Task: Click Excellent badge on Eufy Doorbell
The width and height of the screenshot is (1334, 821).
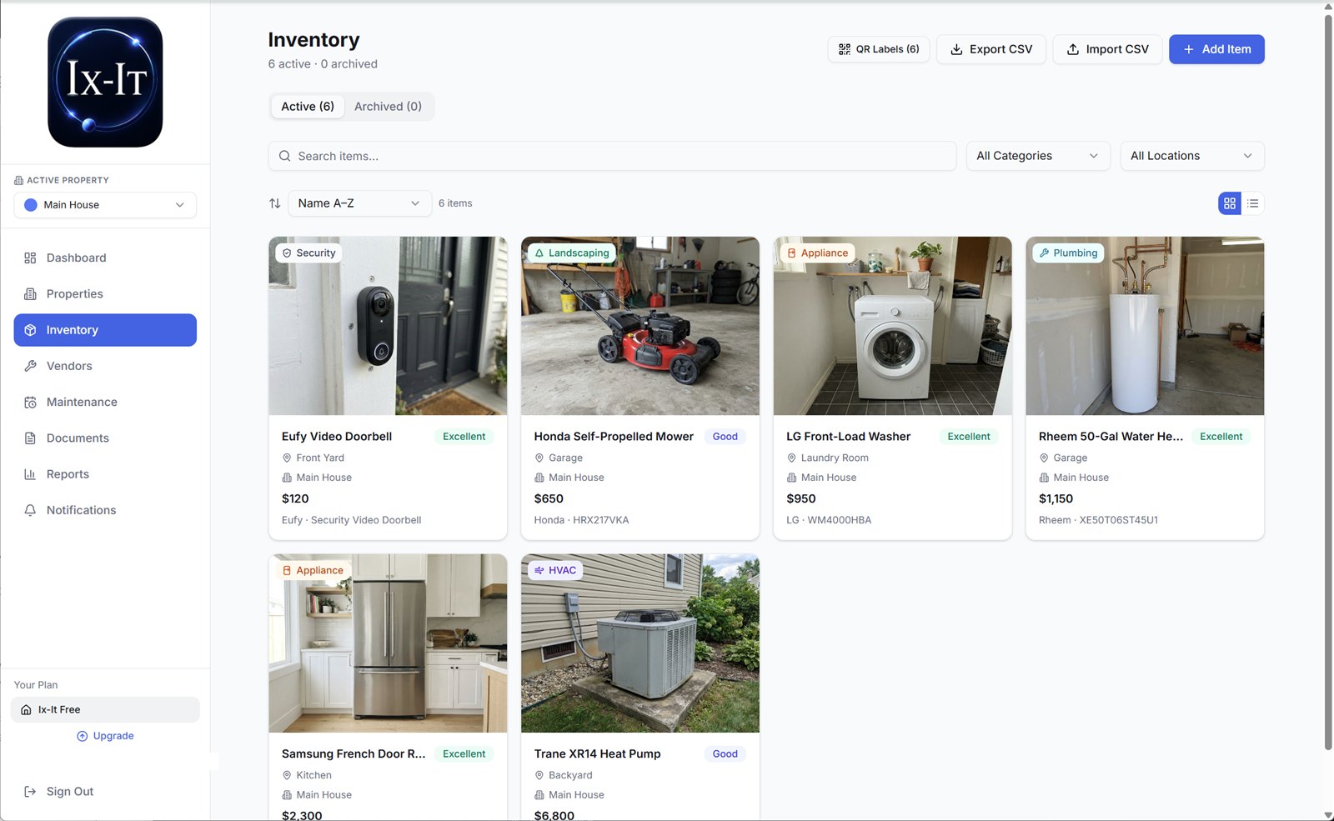Action: pos(464,437)
